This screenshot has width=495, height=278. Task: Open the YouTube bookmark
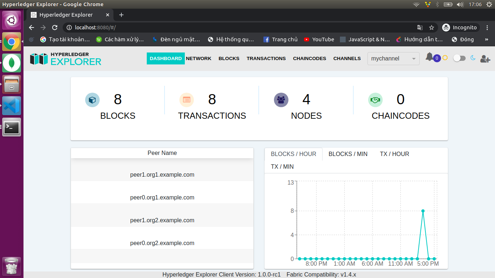point(319,39)
